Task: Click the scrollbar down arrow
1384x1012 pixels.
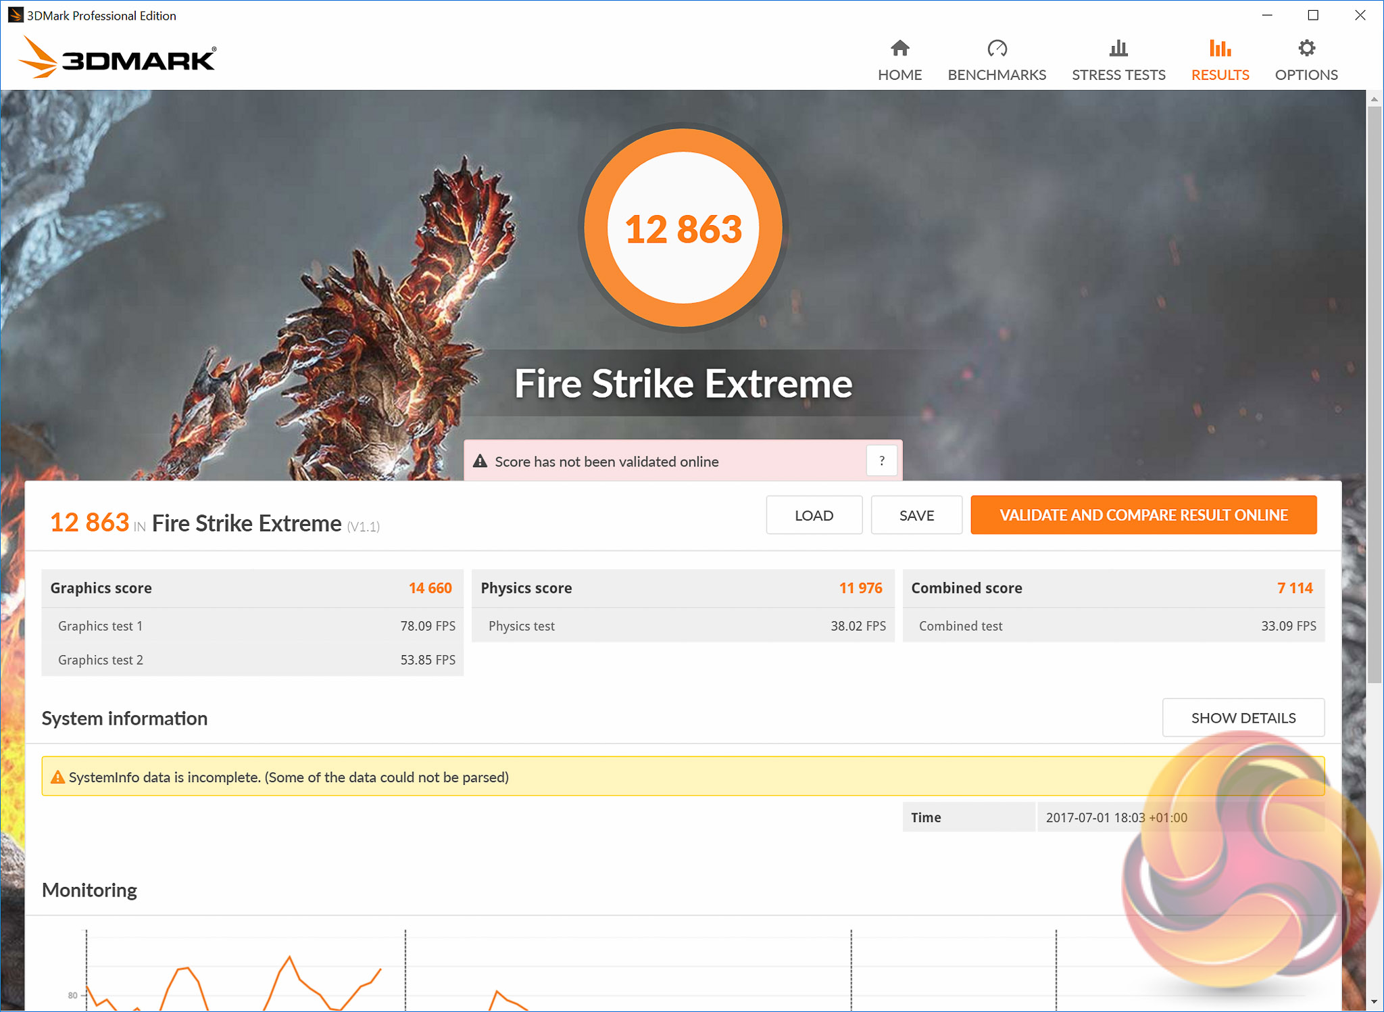Action: point(1375,1002)
